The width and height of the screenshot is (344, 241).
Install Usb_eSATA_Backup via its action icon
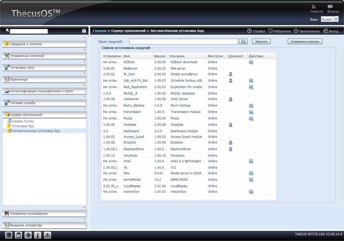pos(251,81)
